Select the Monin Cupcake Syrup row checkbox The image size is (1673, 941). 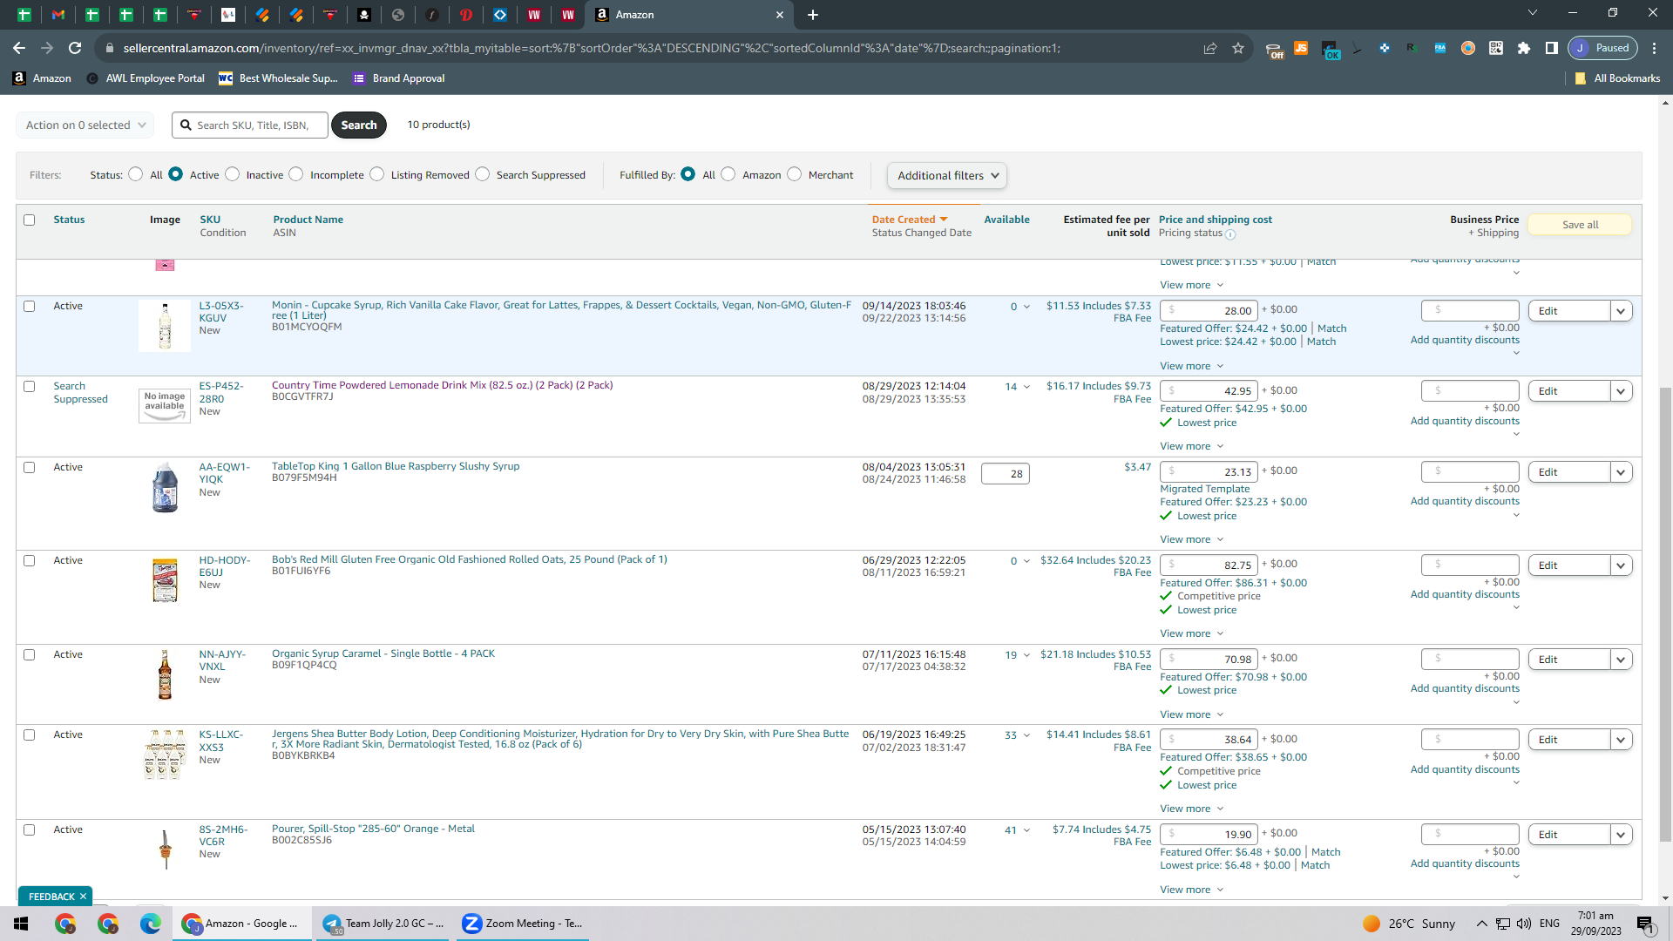[30, 306]
